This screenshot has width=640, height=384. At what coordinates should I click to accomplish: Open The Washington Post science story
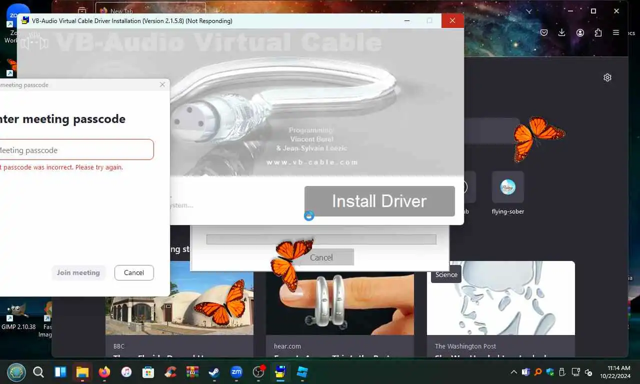501,309
